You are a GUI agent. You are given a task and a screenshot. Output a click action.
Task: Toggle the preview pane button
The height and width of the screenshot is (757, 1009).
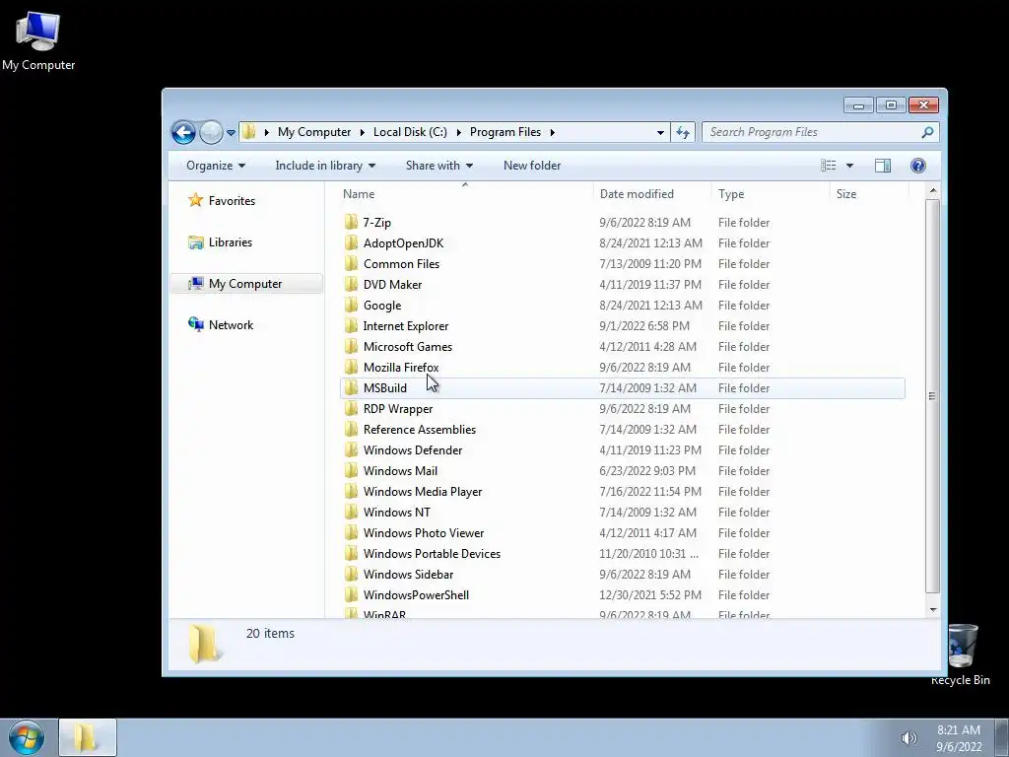[883, 166]
